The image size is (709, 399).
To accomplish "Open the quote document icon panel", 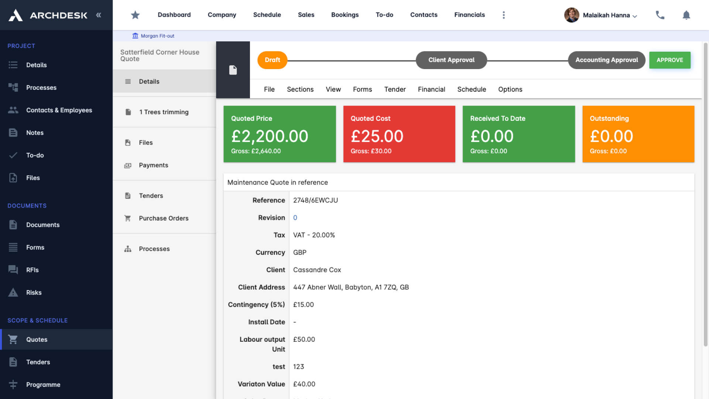I will [233, 70].
